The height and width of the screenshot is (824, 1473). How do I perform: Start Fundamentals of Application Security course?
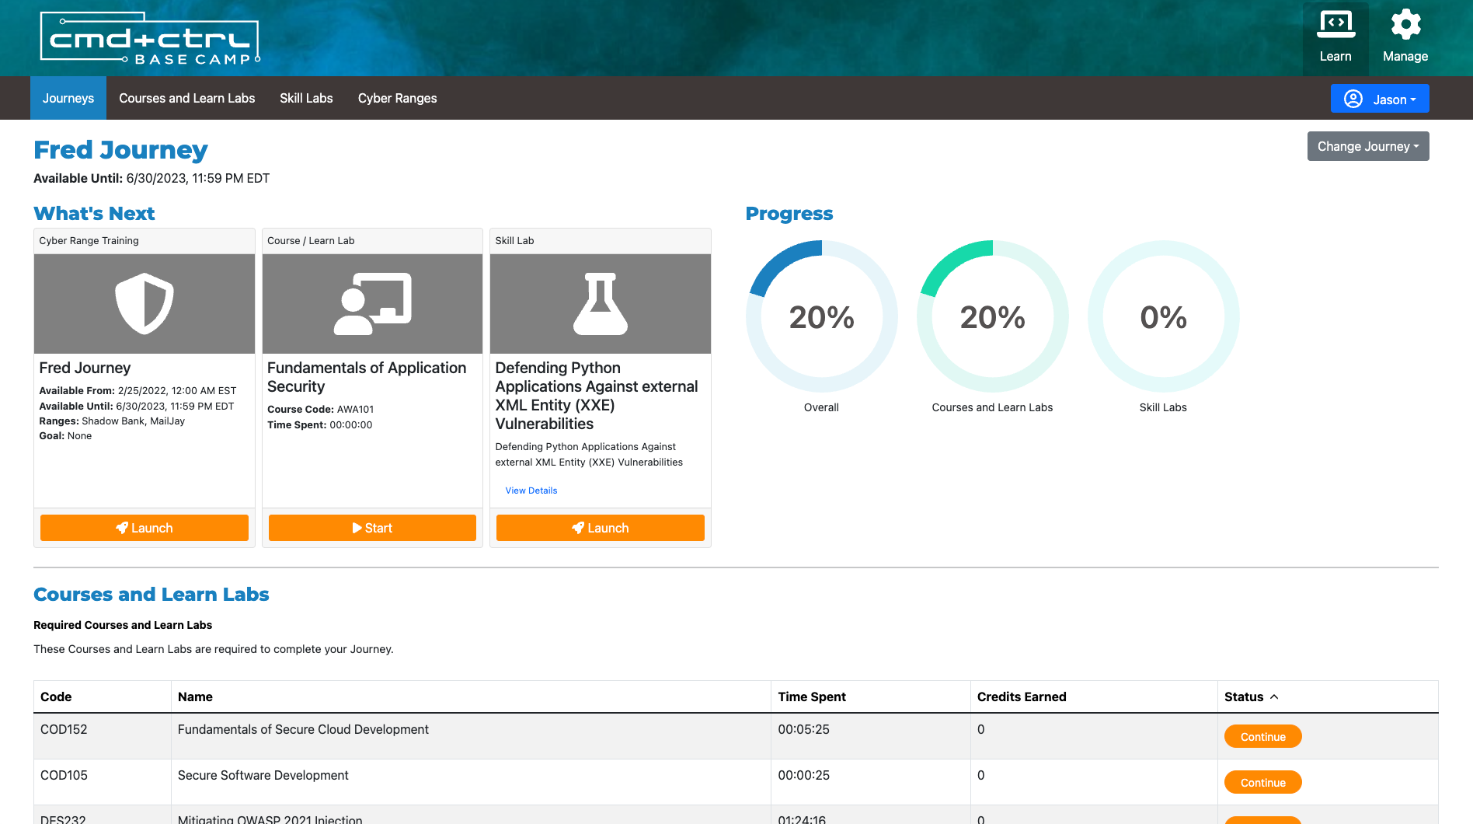click(x=372, y=528)
